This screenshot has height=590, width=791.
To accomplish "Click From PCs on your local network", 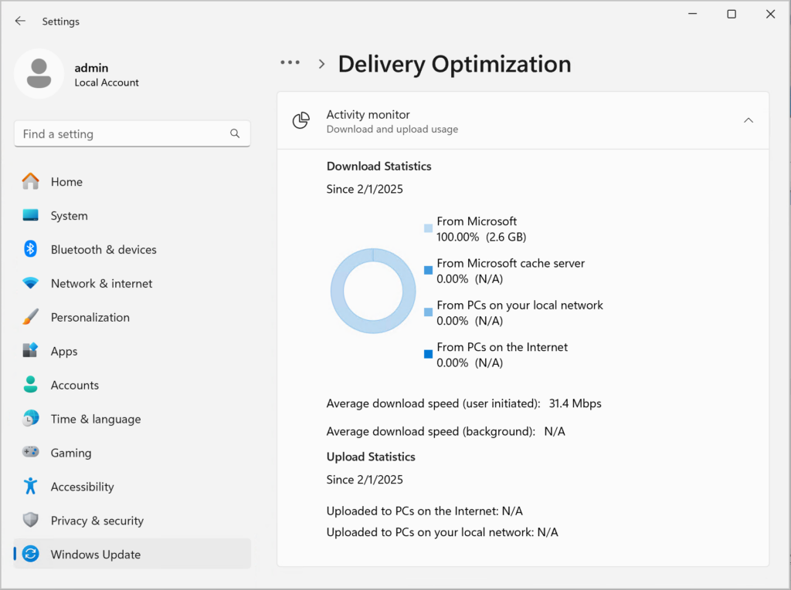I will pos(520,305).
